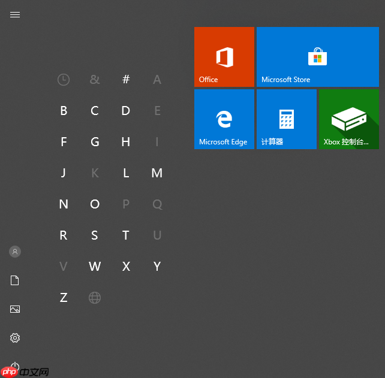
Task: Launch the 计算器 calculator tile
Action: [x=287, y=119]
